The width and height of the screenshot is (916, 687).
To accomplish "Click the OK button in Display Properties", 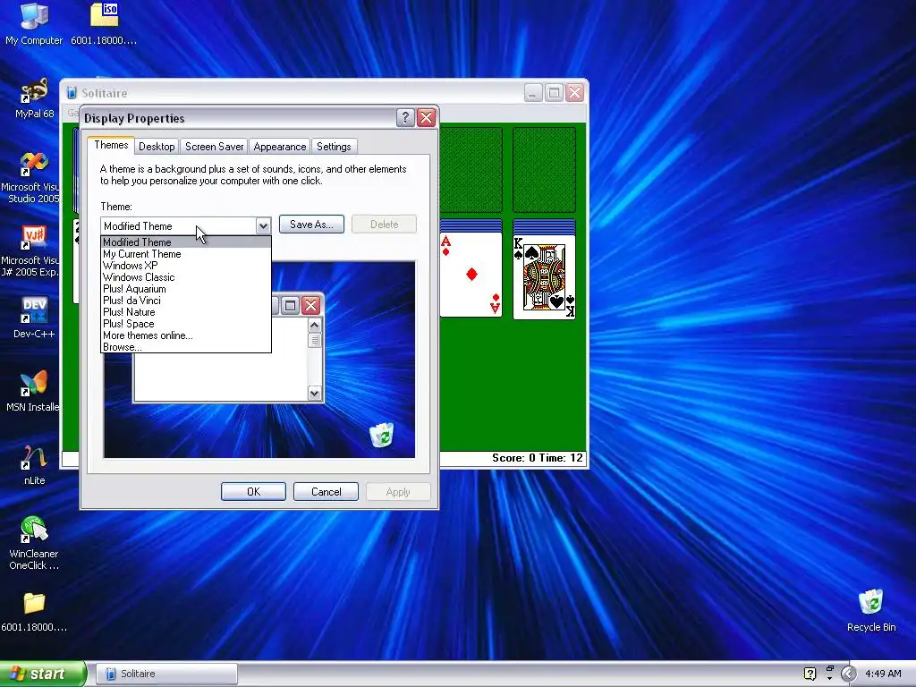I will 253,492.
